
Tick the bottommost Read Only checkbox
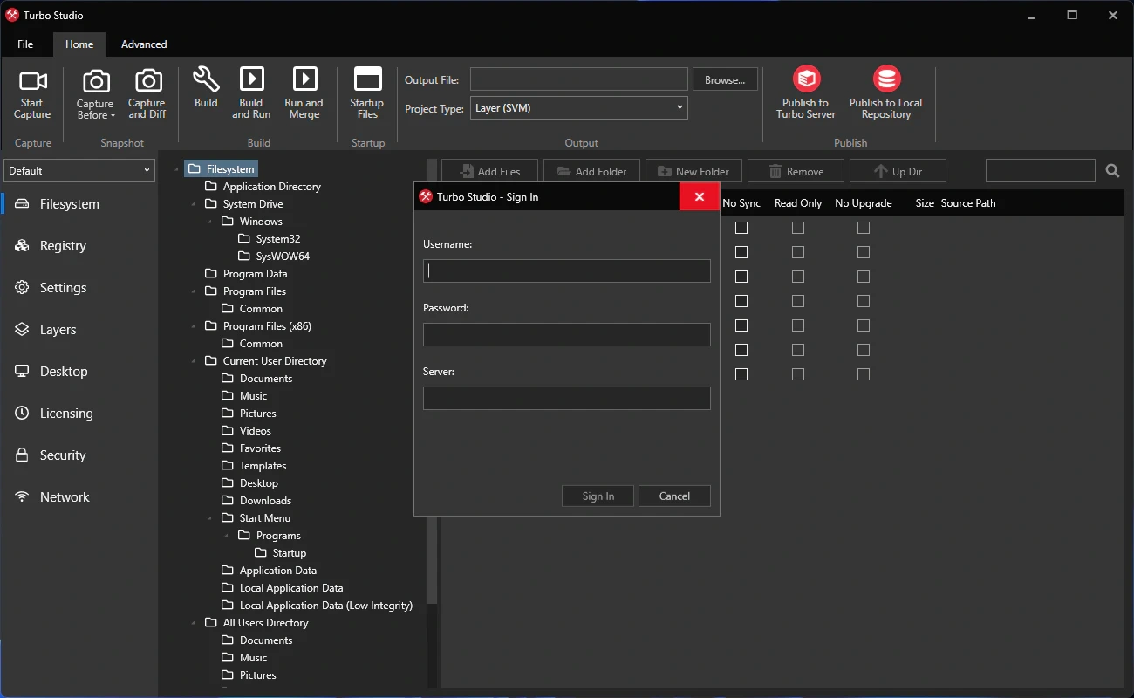[x=798, y=374]
